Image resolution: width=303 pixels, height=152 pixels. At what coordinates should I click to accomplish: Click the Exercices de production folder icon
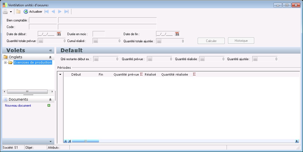[x=10, y=62]
